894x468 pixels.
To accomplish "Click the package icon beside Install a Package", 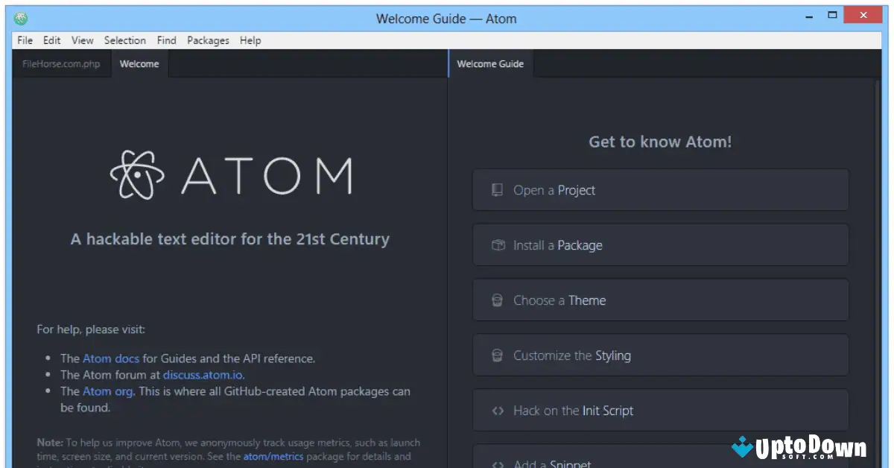I will coord(497,244).
